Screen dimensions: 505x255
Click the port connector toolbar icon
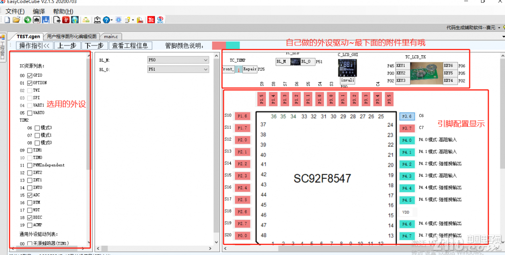pyautogui.click(x=37, y=20)
